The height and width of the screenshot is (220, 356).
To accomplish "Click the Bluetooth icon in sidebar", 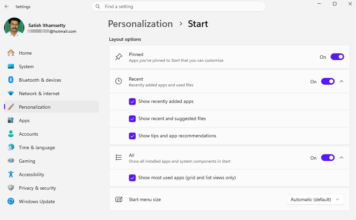I will coord(11,80).
